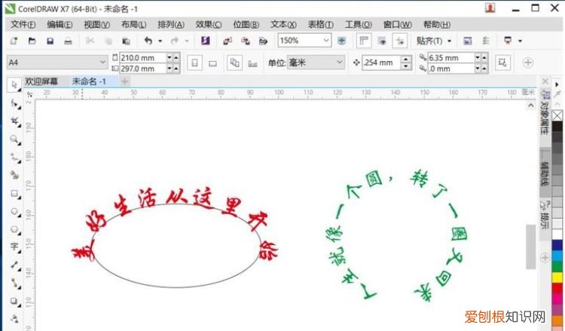This screenshot has width=565, height=331.
Task: Switch to the 欢迎屏幕 tab
Action: (41, 81)
